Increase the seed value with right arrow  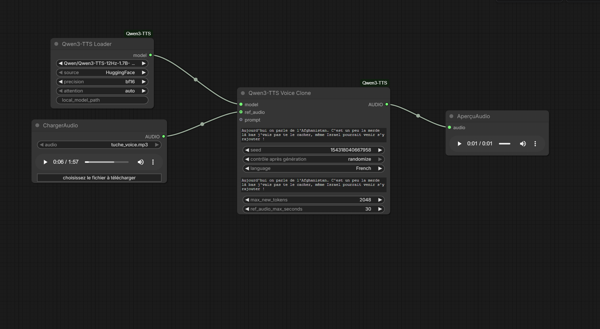pos(380,150)
